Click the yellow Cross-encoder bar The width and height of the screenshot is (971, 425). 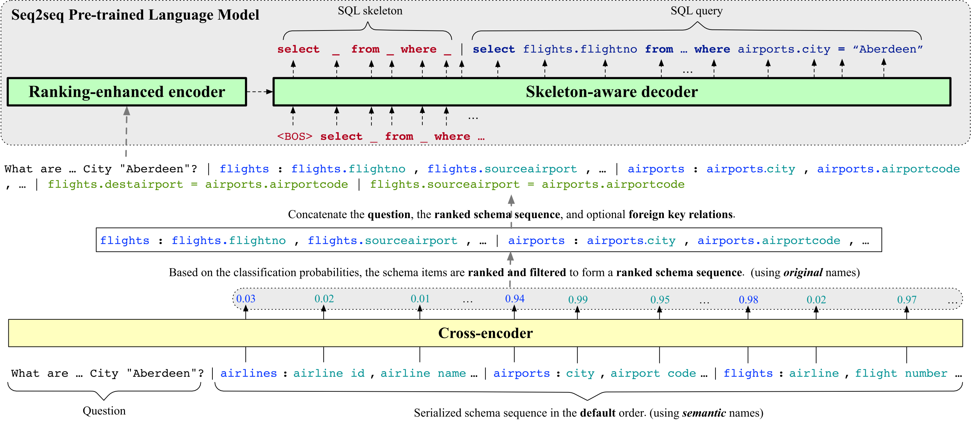[485, 333]
